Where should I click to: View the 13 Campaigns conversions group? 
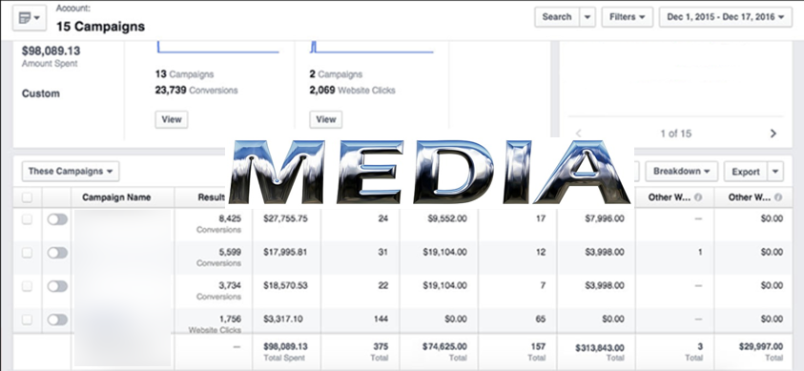172,119
